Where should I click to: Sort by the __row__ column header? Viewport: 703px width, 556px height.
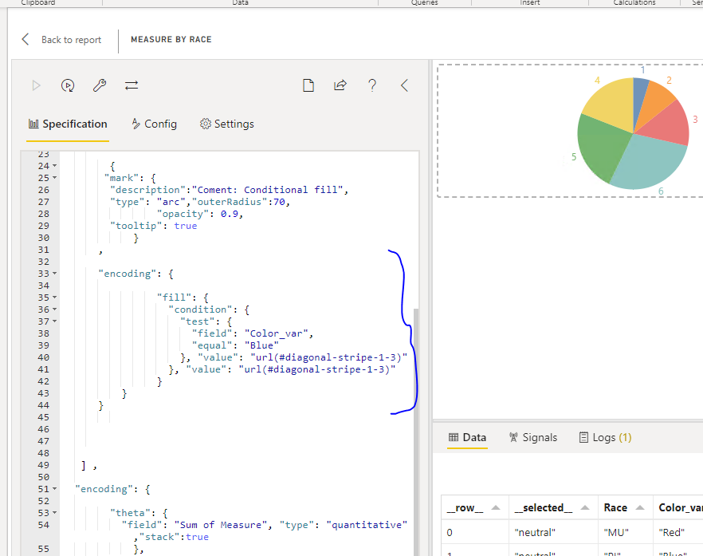[475, 507]
